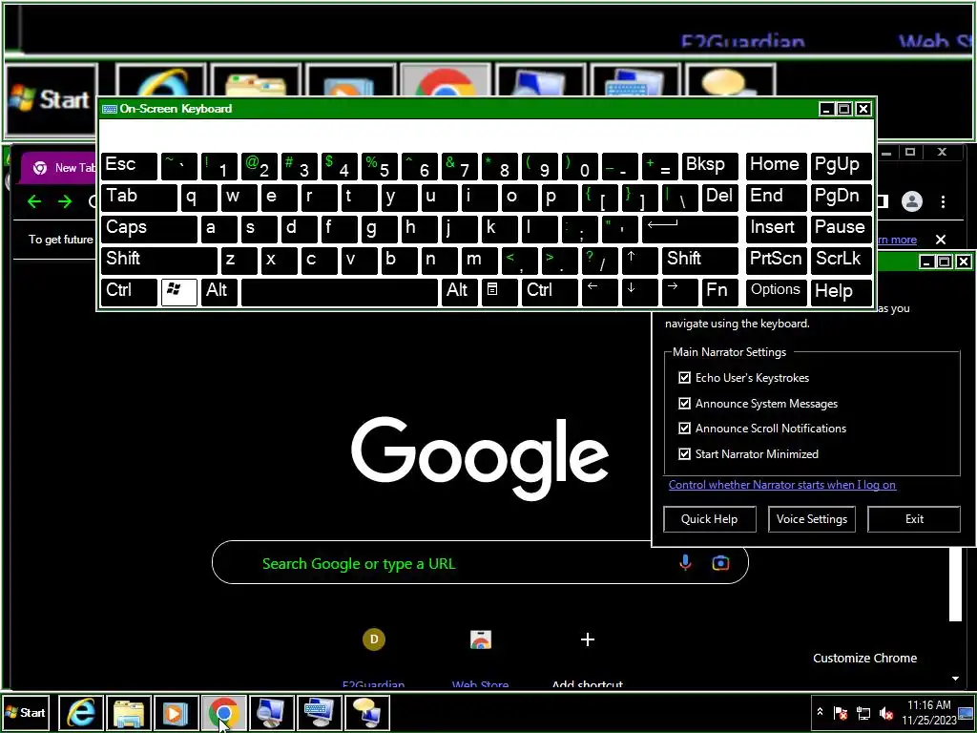Open Action Center flag tray icon
Screen dimensions: 977x733
pos(841,712)
